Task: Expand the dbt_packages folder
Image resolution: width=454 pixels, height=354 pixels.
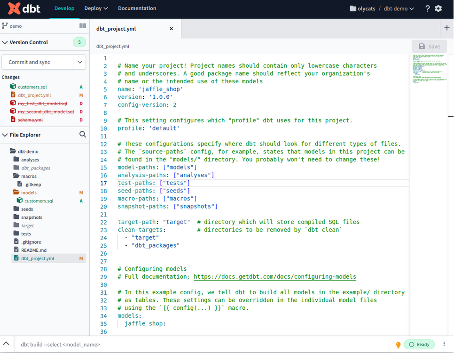Action: tap(16, 167)
